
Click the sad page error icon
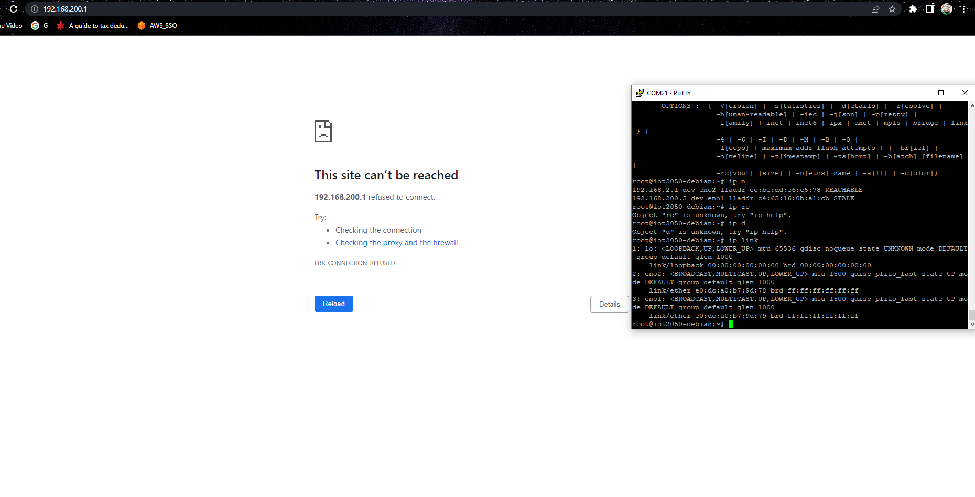(x=323, y=131)
